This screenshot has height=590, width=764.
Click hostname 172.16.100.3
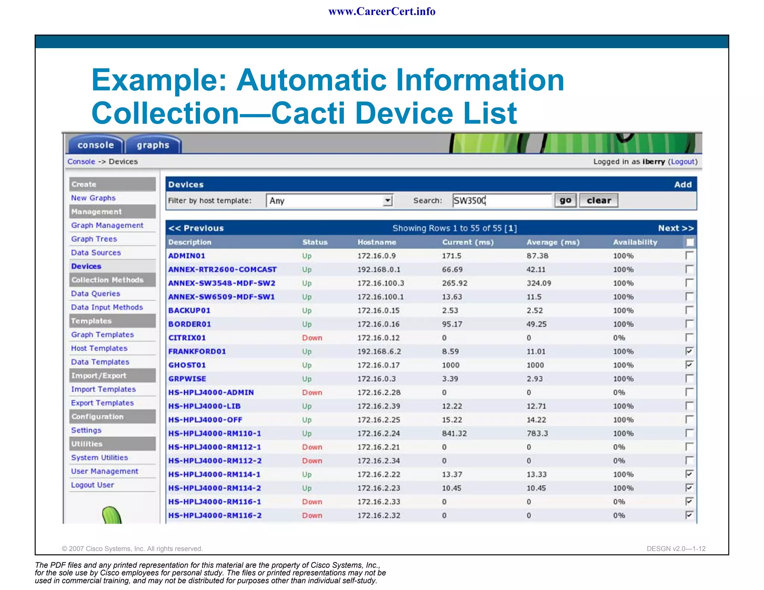[x=381, y=283]
